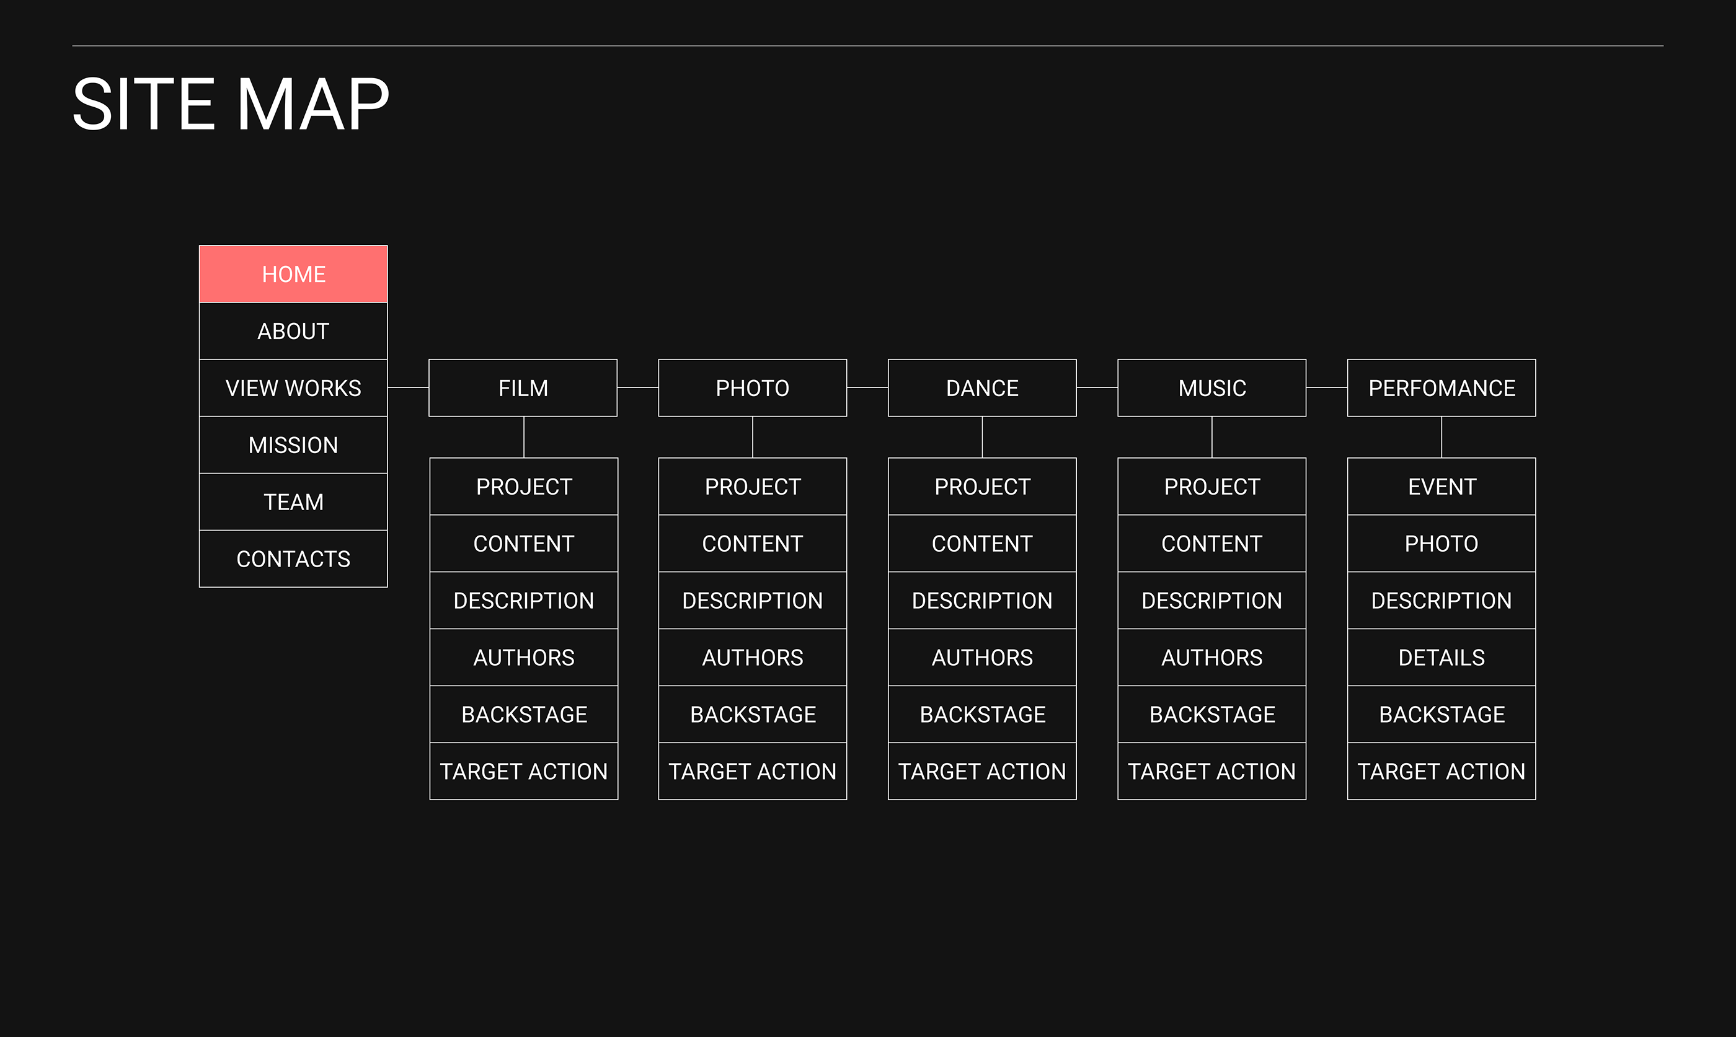Choose the MUSIC category box
The image size is (1736, 1037).
pos(1212,388)
